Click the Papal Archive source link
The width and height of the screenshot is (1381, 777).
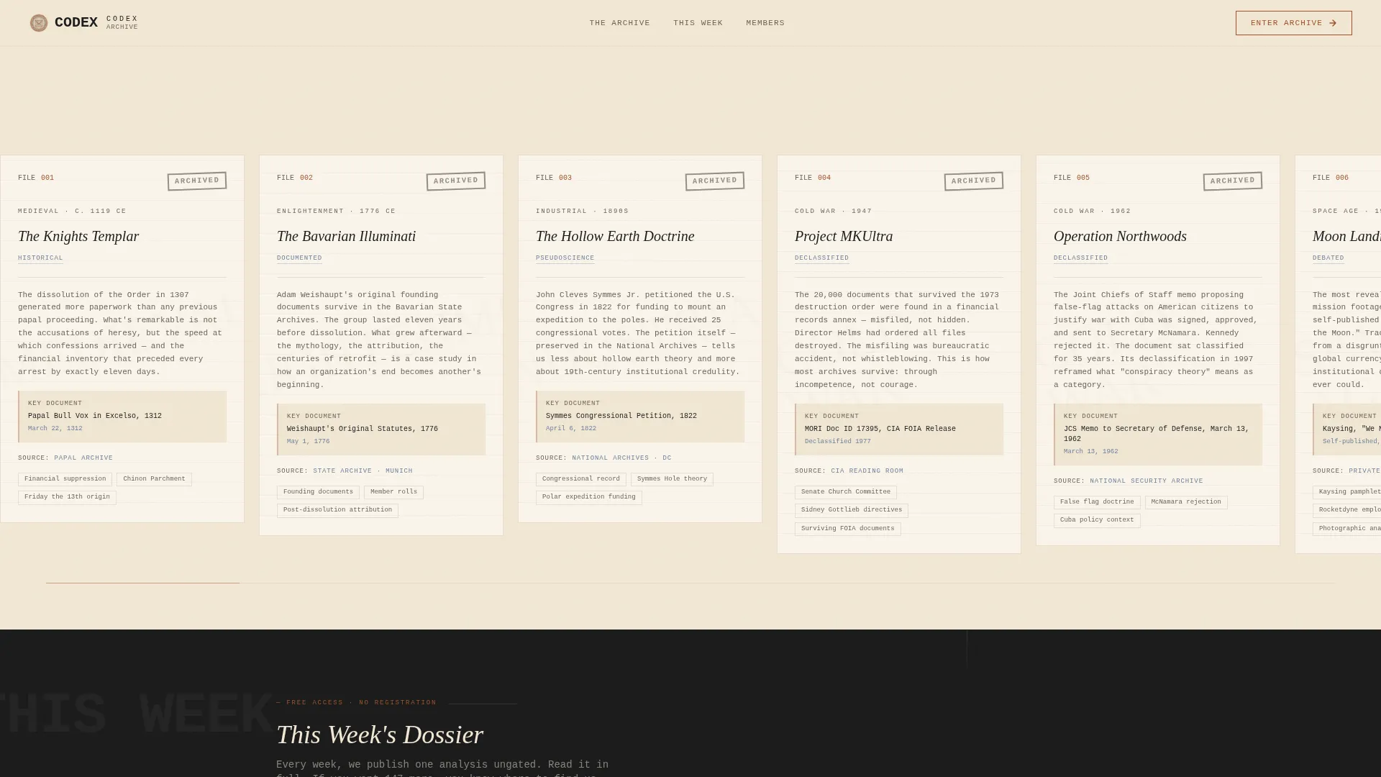pos(83,458)
